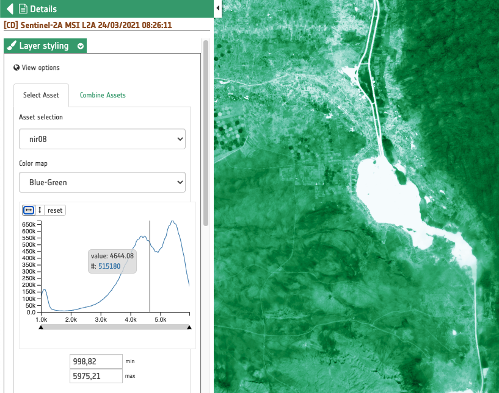Open the Color map dropdown showing Blue-Green

tap(102, 182)
